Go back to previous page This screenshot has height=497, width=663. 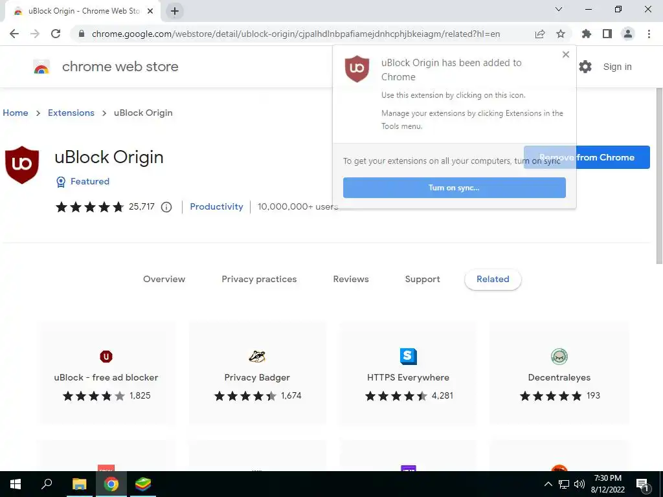pyautogui.click(x=14, y=34)
